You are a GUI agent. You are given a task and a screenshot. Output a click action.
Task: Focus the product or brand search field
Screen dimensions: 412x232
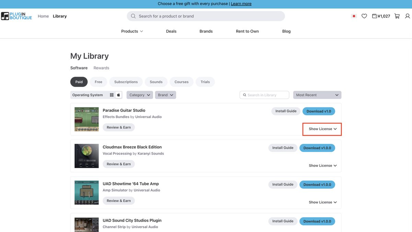point(206,16)
